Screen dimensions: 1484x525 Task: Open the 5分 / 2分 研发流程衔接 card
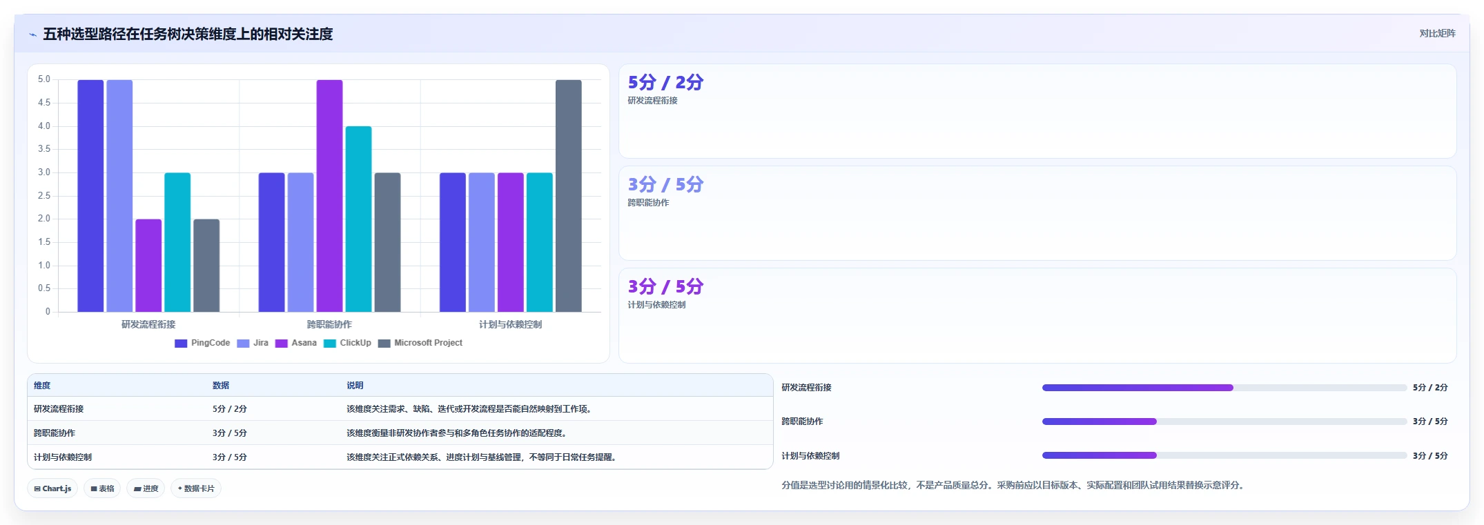tap(1037, 111)
